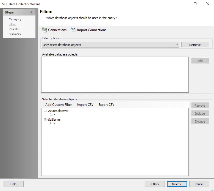Jump to the Summary step

pos(15,34)
